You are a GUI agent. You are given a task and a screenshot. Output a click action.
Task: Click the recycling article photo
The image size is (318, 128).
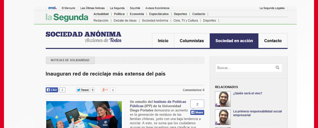84,114
